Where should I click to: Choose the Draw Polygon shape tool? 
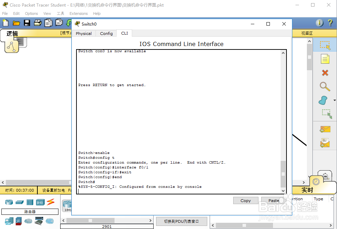(x=323, y=100)
